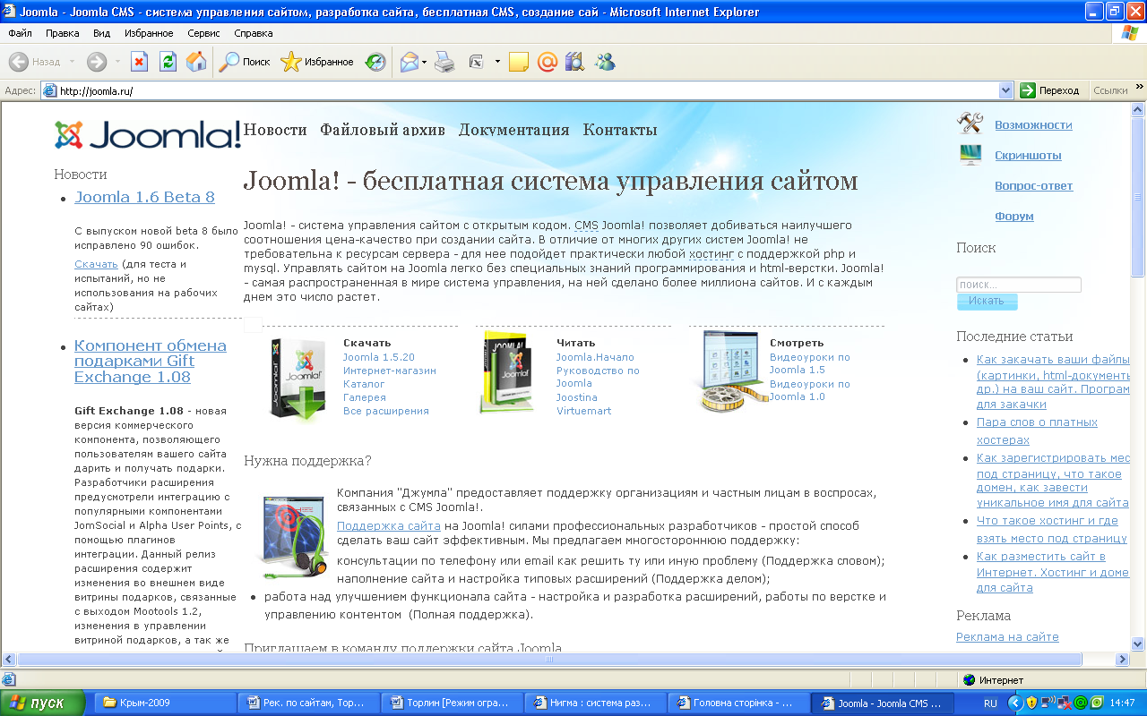This screenshot has height=716, width=1147.
Task: Click the yellow security shield tray icon
Action: pos(1031,703)
